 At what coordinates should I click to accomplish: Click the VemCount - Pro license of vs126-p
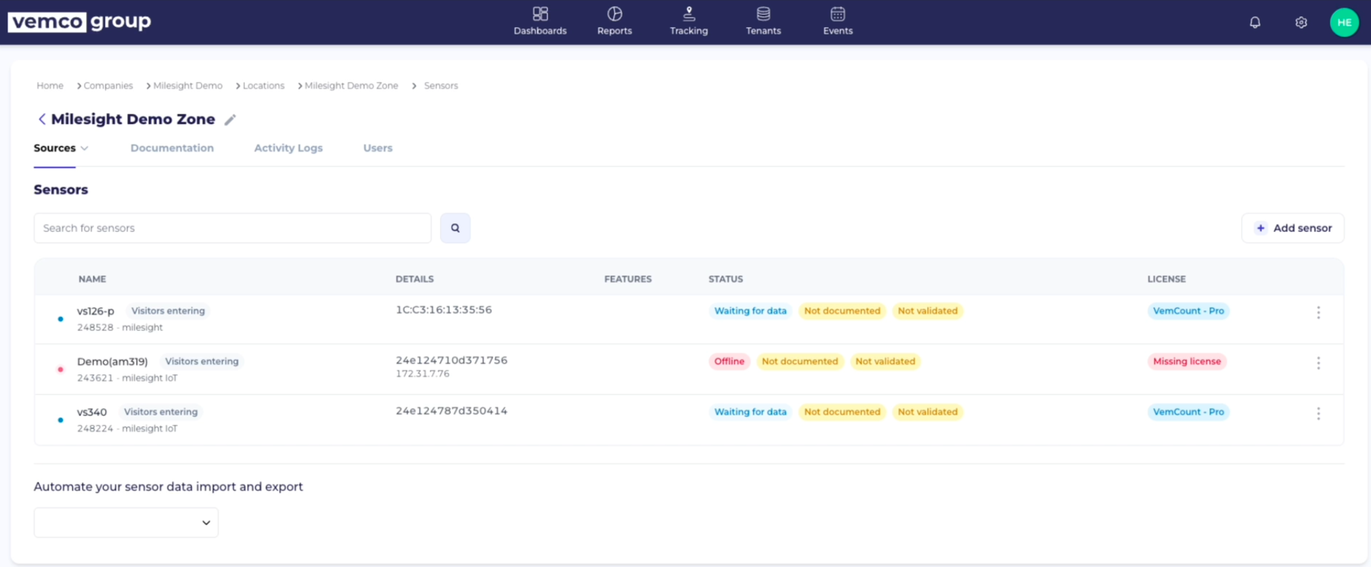coord(1188,311)
